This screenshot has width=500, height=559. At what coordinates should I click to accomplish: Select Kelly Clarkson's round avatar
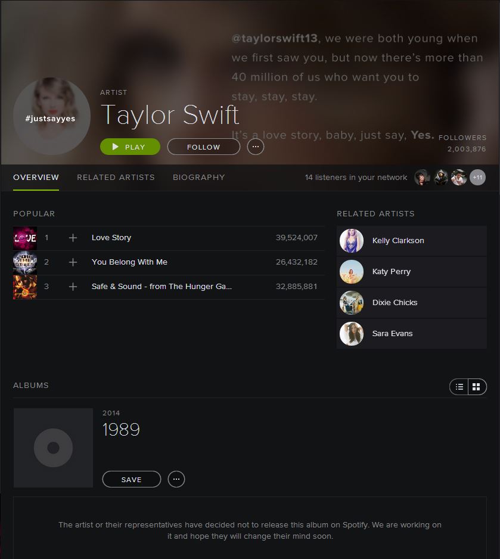(x=352, y=241)
